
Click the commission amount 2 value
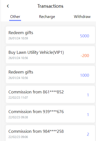coord(88,134)
